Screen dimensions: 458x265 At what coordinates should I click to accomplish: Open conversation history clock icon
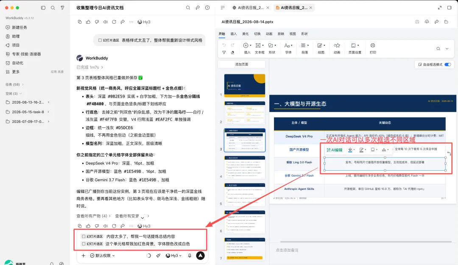tap(207, 8)
